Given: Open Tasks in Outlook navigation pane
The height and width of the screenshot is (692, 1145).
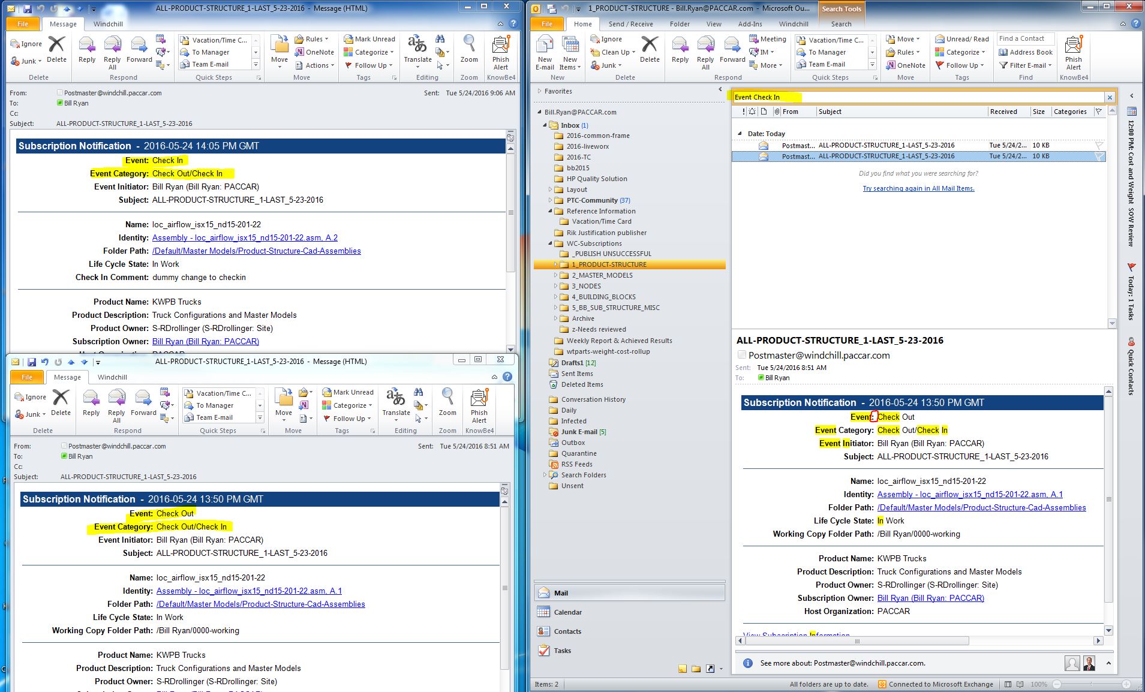Looking at the screenshot, I should pos(629,651).
